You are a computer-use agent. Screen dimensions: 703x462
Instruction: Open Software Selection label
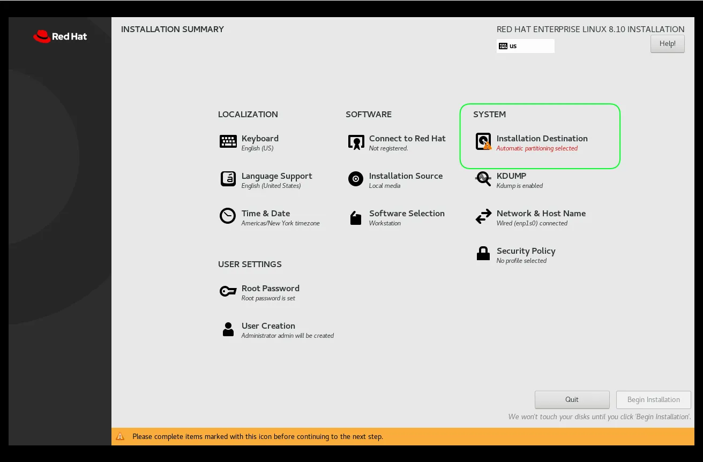point(407,213)
